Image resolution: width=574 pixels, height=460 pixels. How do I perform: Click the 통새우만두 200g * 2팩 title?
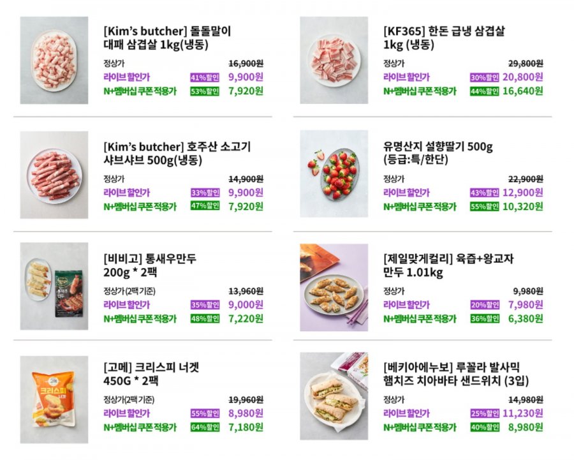pos(151,265)
